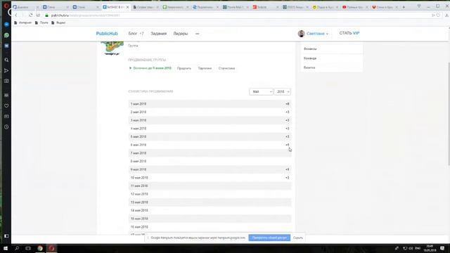Select the 15 мая 2018 row

(210, 219)
